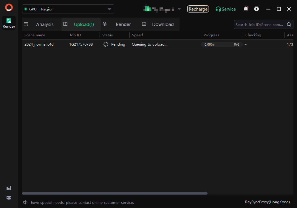The image size is (297, 208).
Task: Open the user account dropdown arrow
Action: (179, 9)
